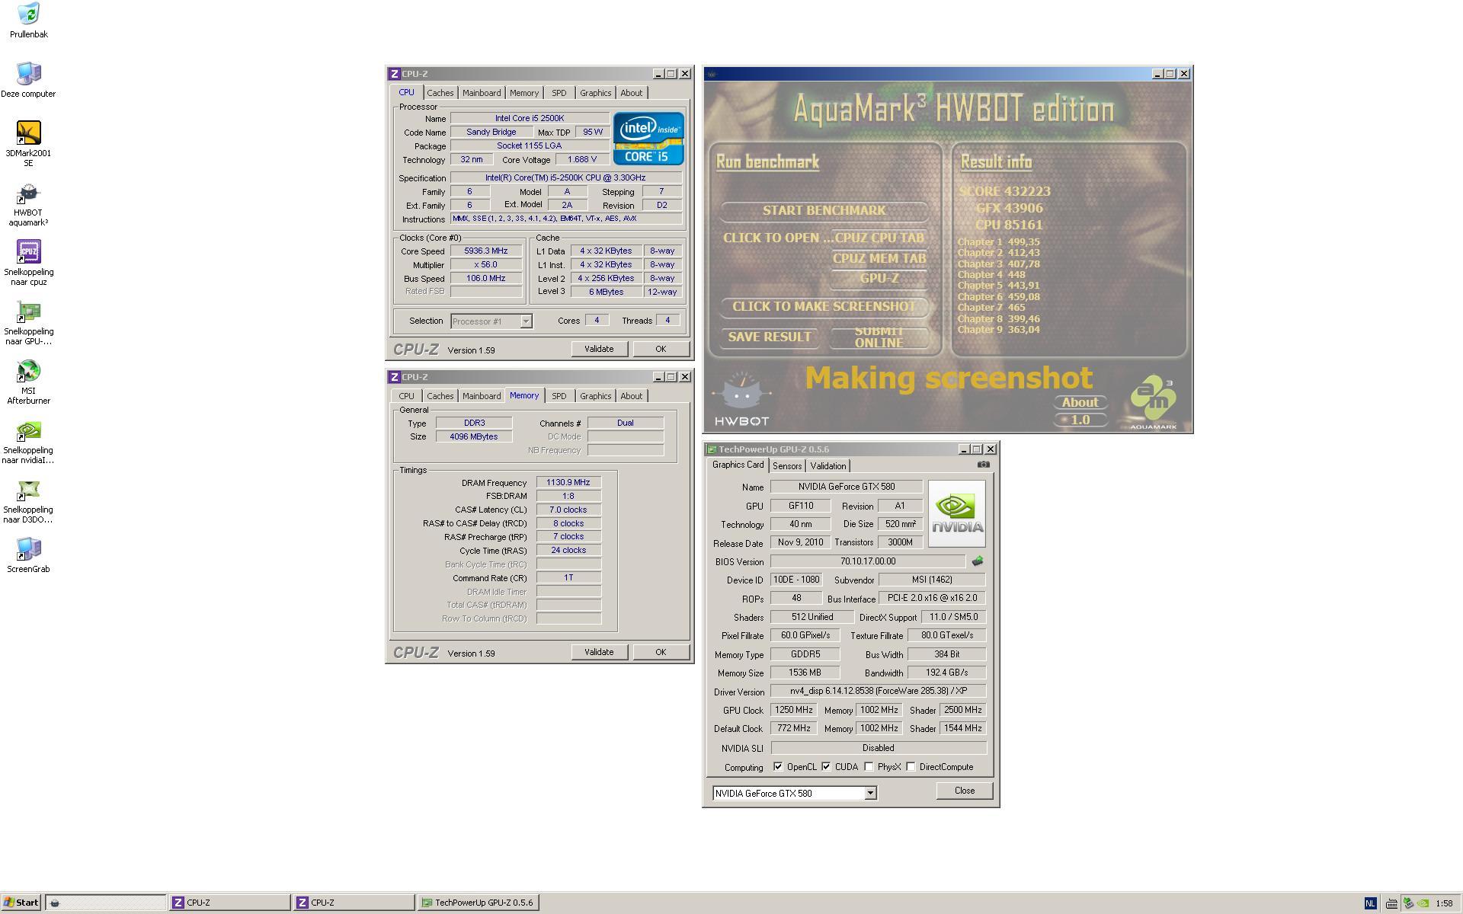Viewport: 1463px width, 914px height.
Task: Expand the NVIDIA GeForce GTX 580 dropdown
Action: (x=870, y=794)
